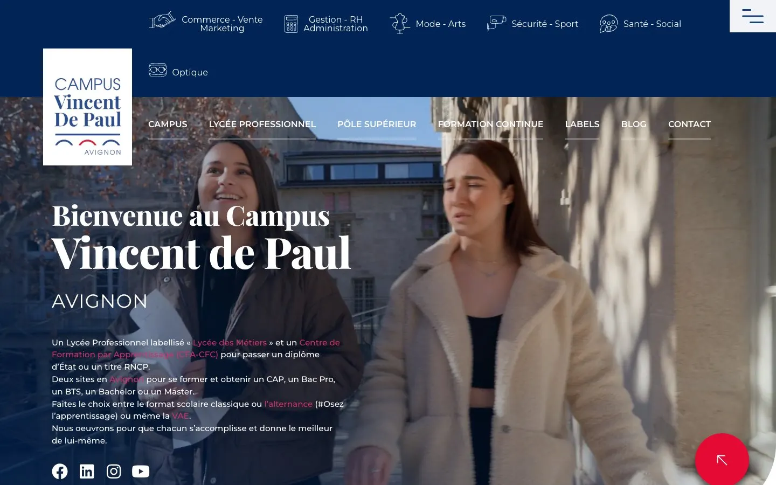Select PÔLE SUPÉRIEUR in navigation
776x485 pixels.
point(377,124)
